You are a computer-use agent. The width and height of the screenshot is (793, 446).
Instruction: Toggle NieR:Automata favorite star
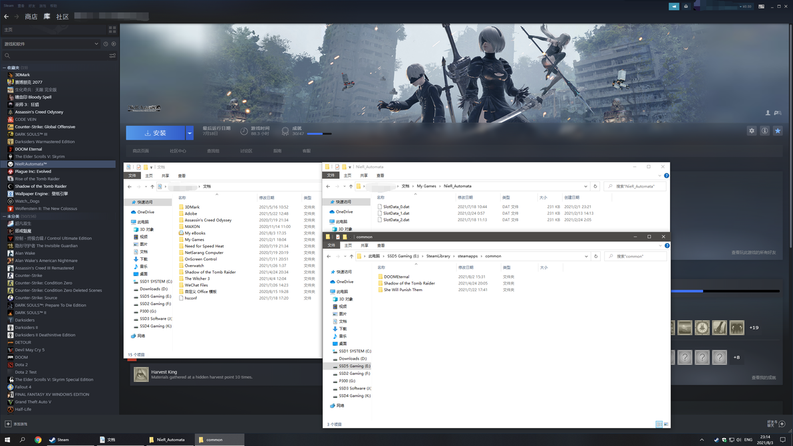778,131
